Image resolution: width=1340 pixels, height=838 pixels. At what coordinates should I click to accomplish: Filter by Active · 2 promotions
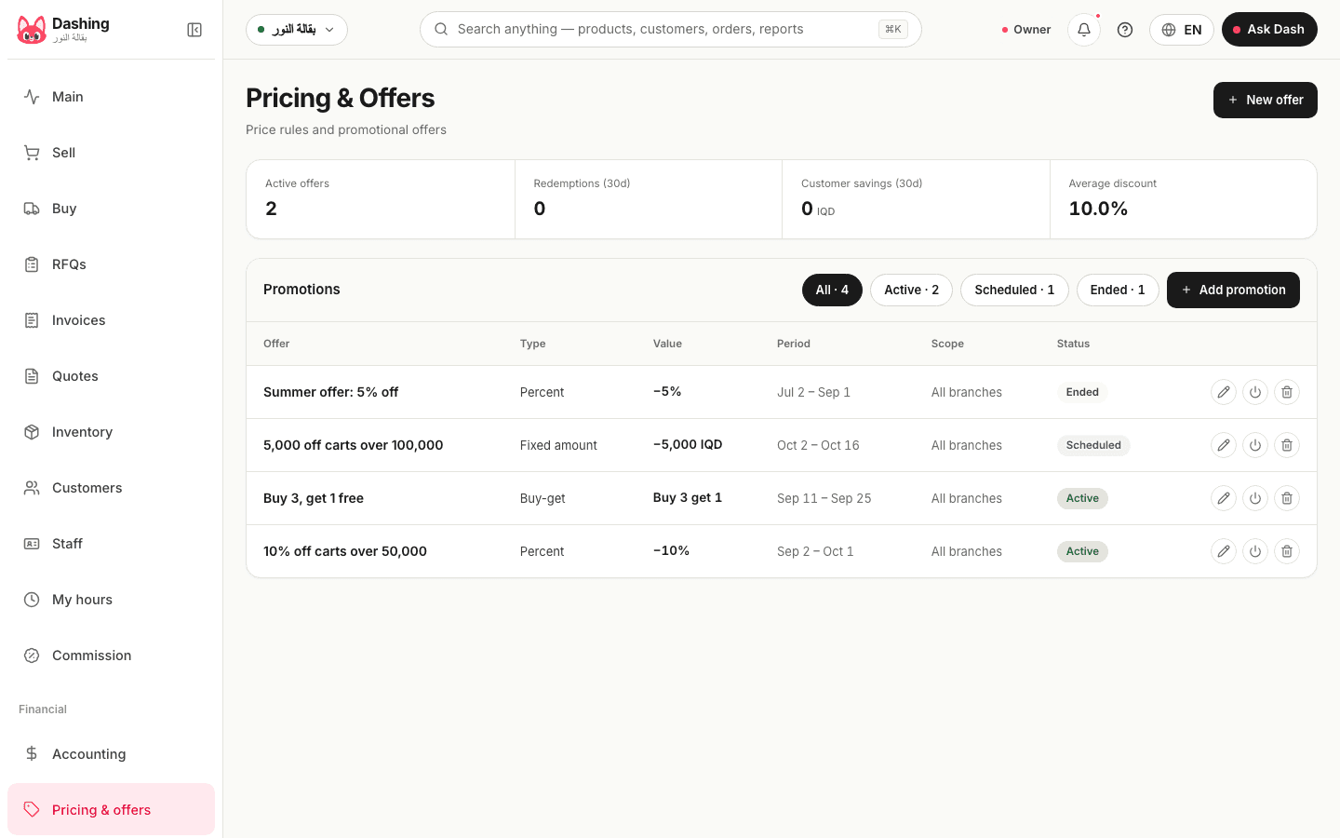point(911,290)
